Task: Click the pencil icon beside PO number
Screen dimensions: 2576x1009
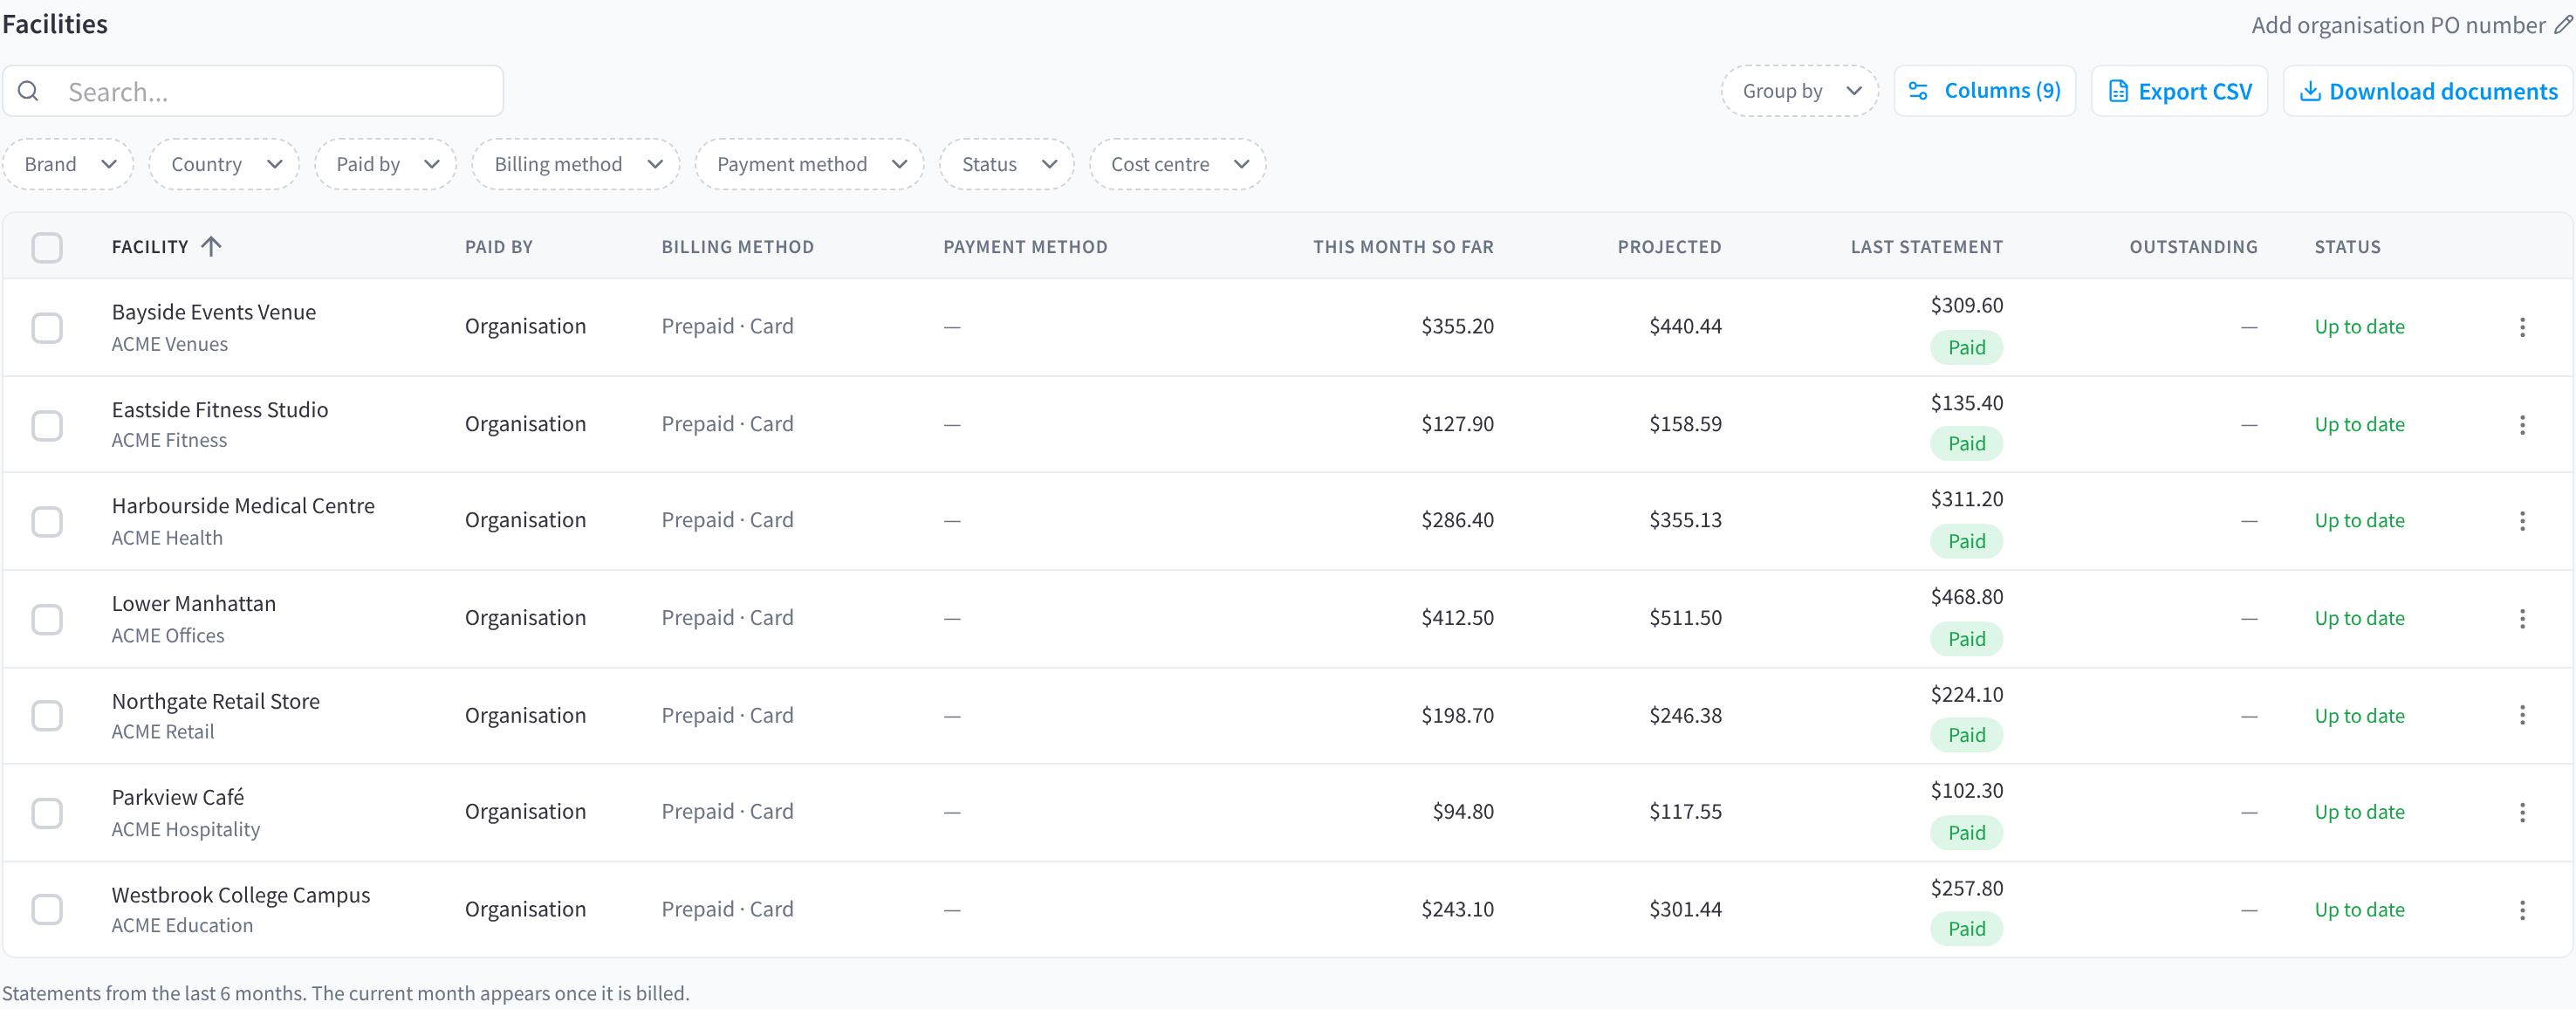Action: [x=2562, y=25]
